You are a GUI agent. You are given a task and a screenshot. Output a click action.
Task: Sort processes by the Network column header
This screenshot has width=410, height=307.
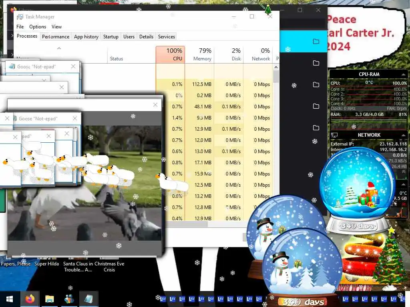coord(258,54)
